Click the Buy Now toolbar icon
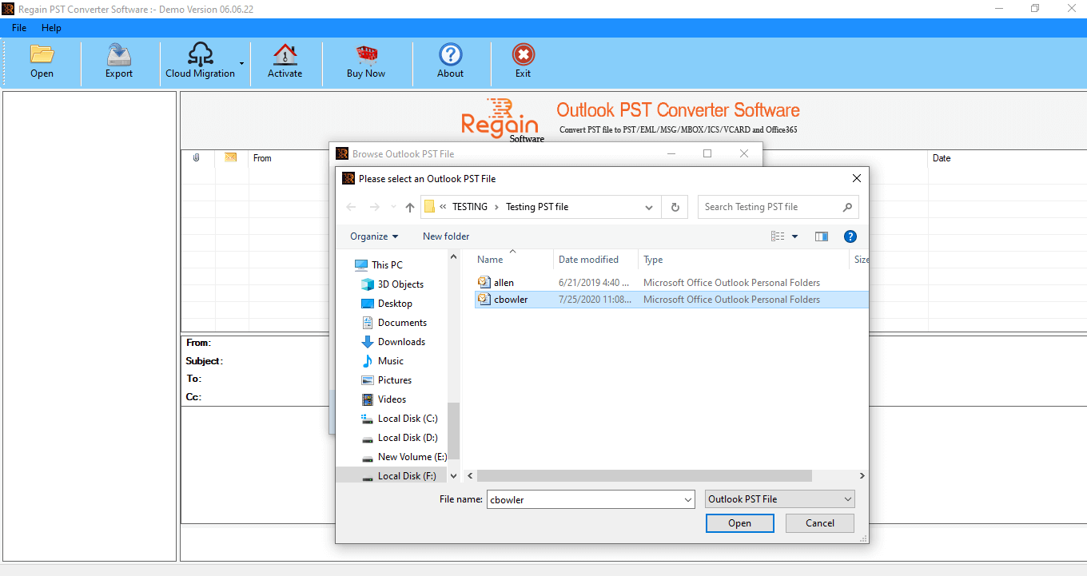1087x576 pixels. 367,62
